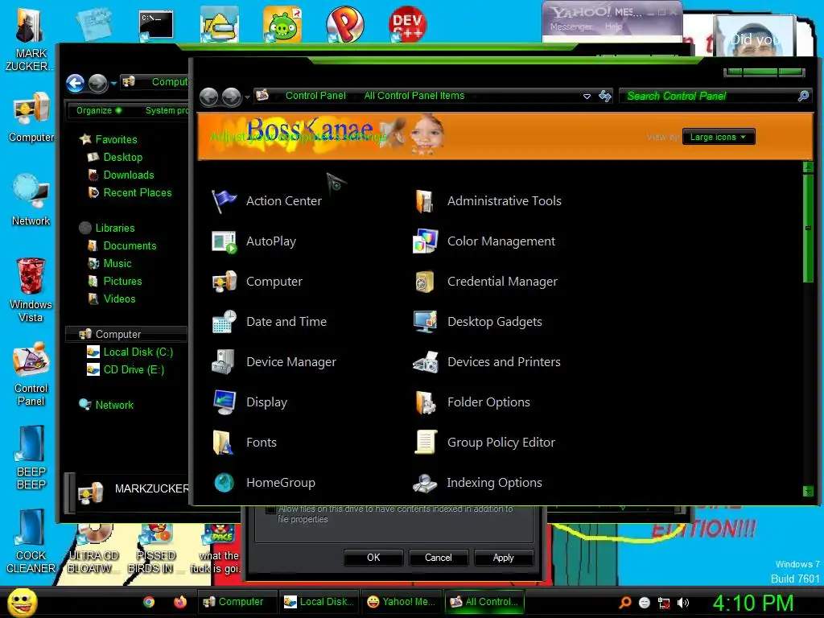
Task: Open Administrative Tools icon
Action: click(x=425, y=201)
